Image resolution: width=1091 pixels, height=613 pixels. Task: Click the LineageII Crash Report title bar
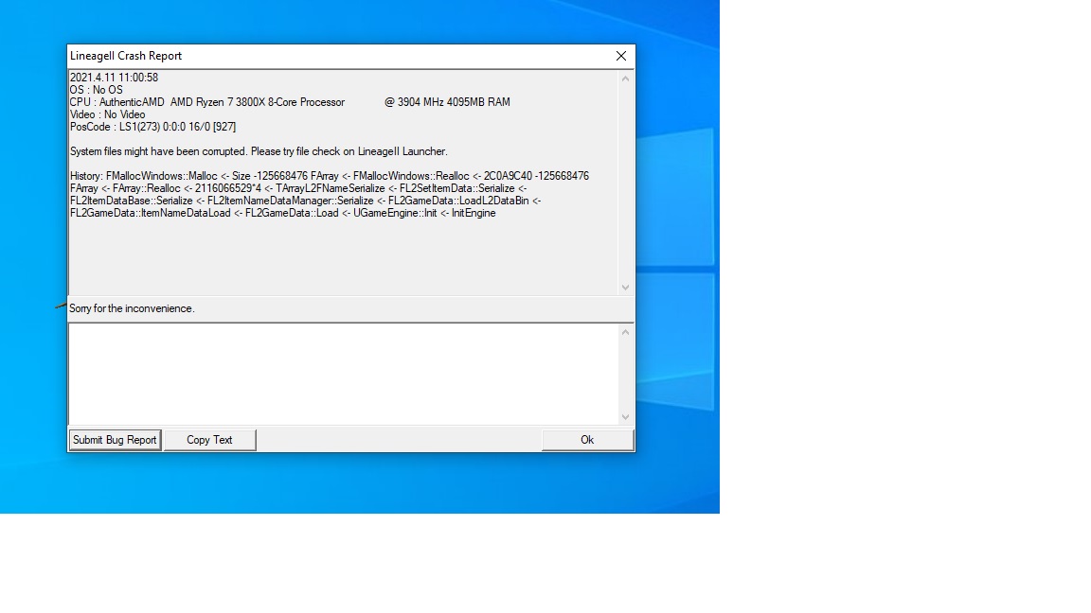(331, 56)
